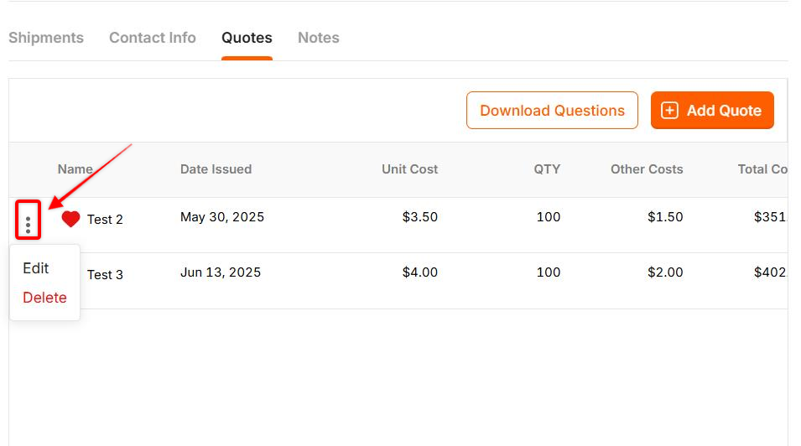This screenshot has width=801, height=446.
Task: Click the plus icon in Add Quote
Action: (x=669, y=111)
